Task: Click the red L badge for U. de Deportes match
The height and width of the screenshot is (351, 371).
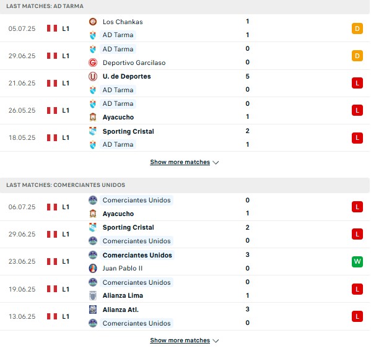Action: (x=357, y=83)
